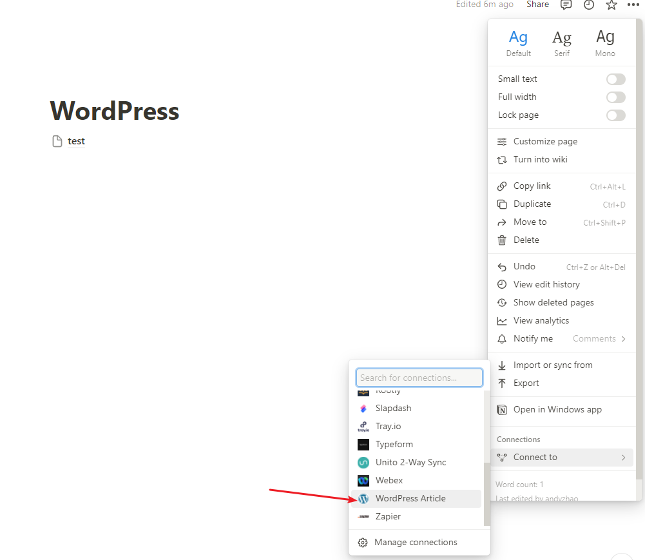This screenshot has height=560, width=645.
Task: Focus the Search for connections field
Action: coord(419,378)
